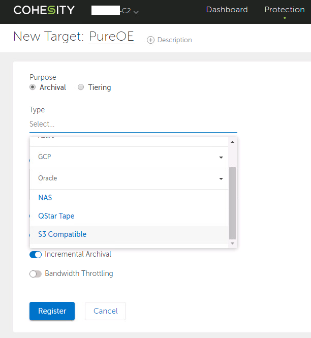Viewport: 311px width, 338px height.
Task: Open the Dashboard menu
Action: coord(227,10)
